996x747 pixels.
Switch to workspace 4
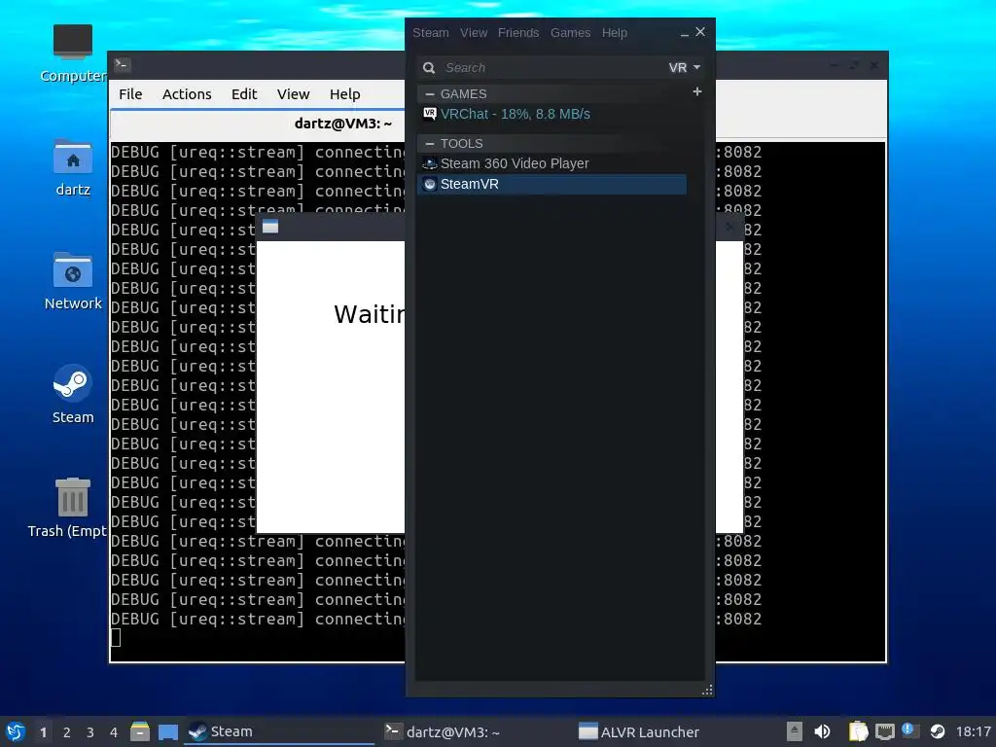114,732
